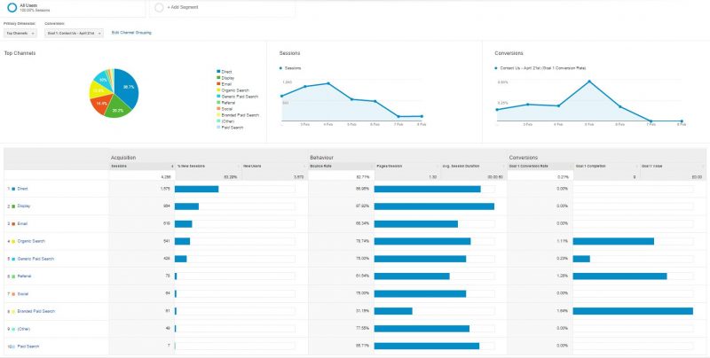Click the orange color square in the Email table row
Viewport: 710px width, 358px height.
coord(13,223)
